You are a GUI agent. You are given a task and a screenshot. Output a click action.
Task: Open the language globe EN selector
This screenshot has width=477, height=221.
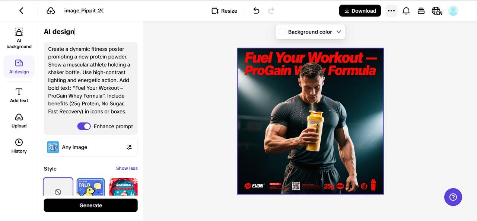pos(437,11)
